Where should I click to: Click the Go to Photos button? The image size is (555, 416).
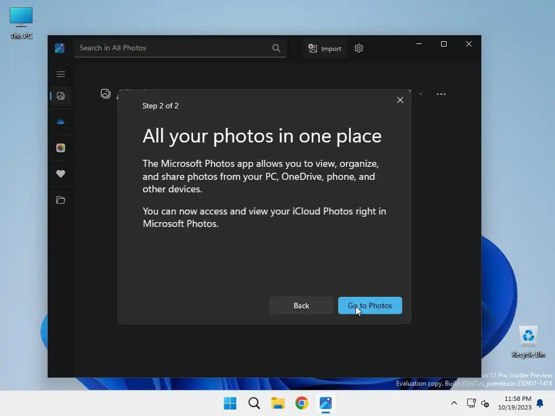370,305
